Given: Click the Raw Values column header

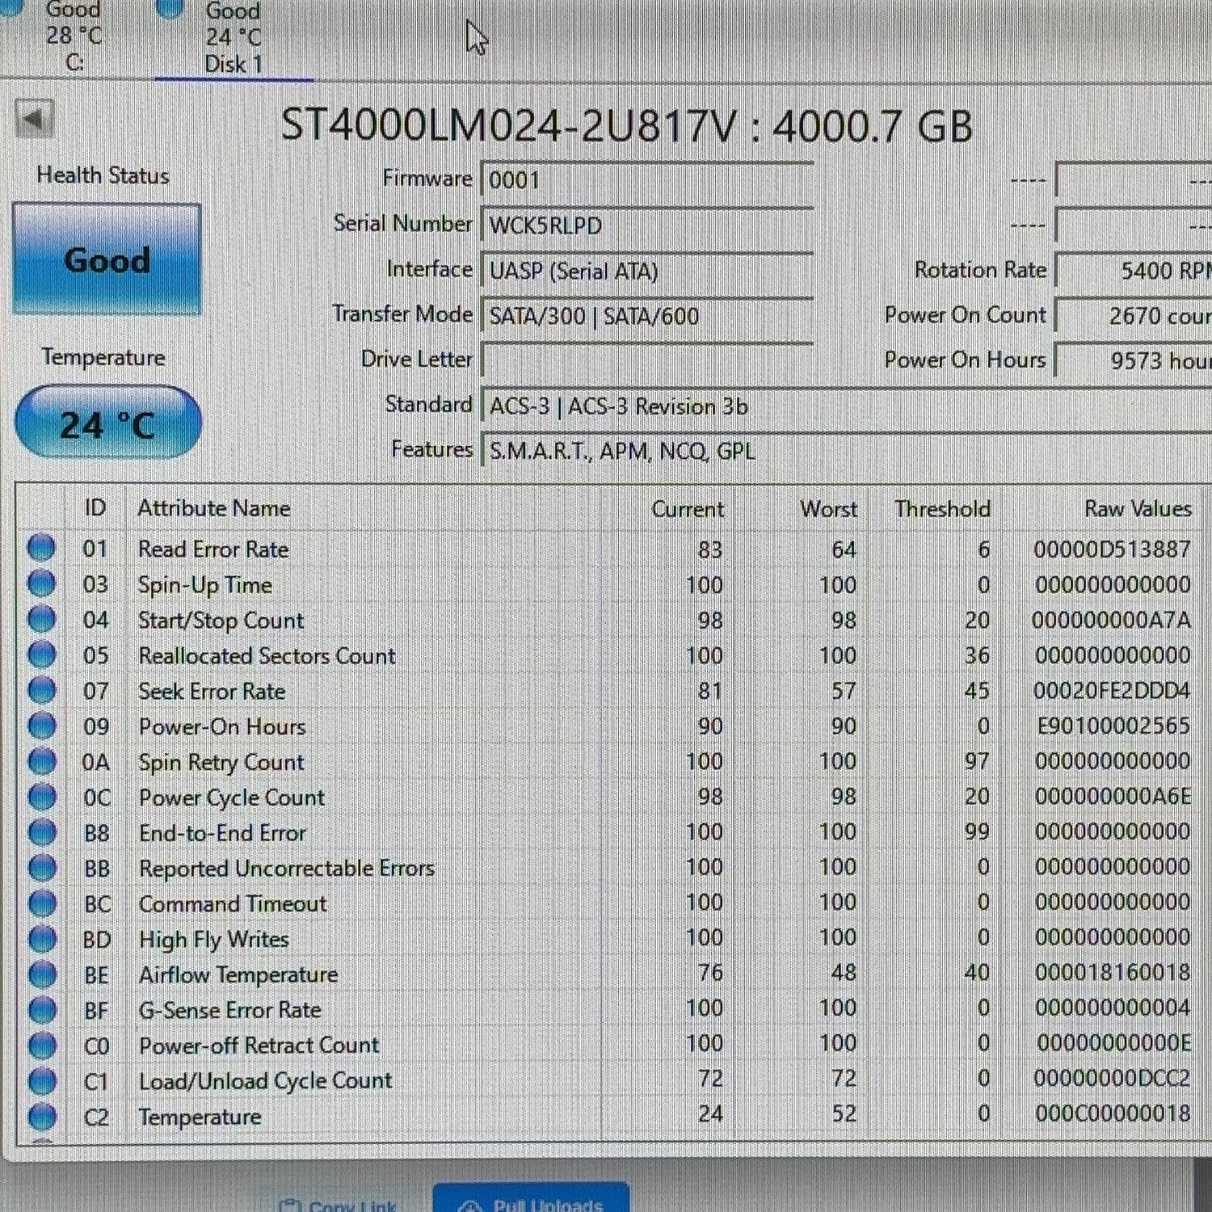Looking at the screenshot, I should click(x=1138, y=508).
